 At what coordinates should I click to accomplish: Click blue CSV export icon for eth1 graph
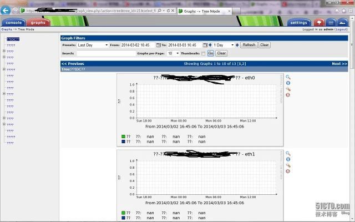(288, 159)
